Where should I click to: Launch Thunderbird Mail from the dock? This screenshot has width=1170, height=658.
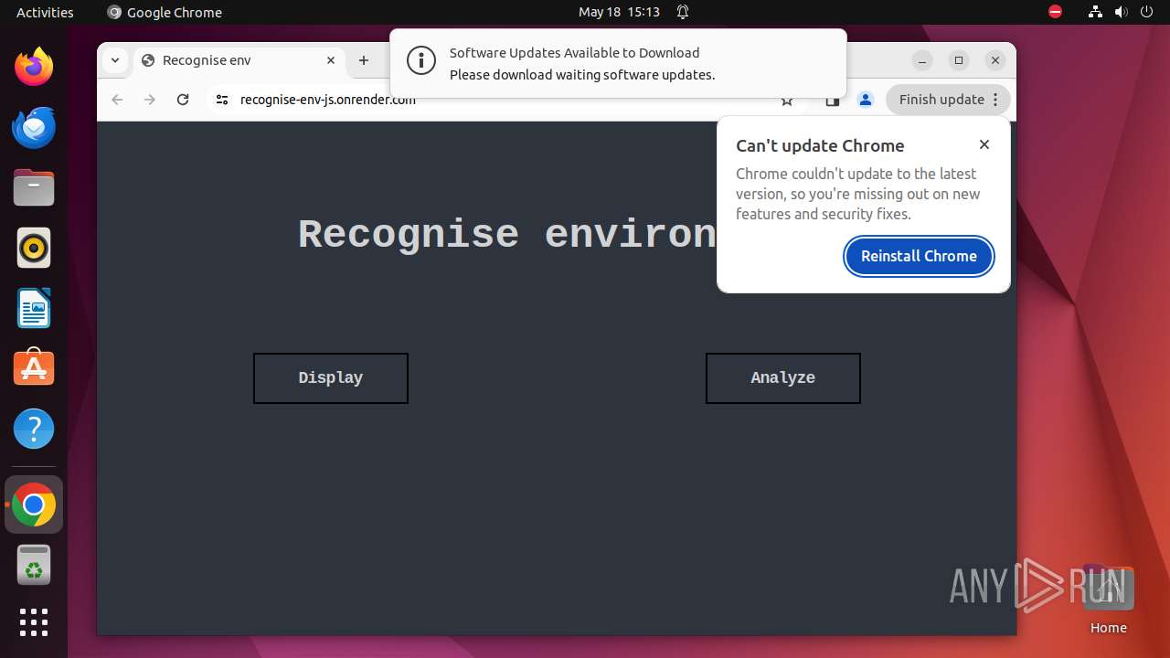pyautogui.click(x=34, y=127)
